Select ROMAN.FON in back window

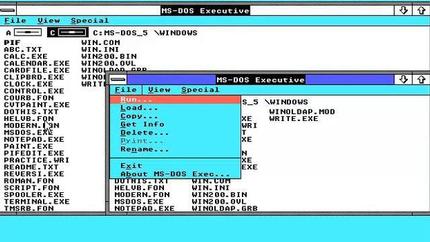click(x=29, y=181)
